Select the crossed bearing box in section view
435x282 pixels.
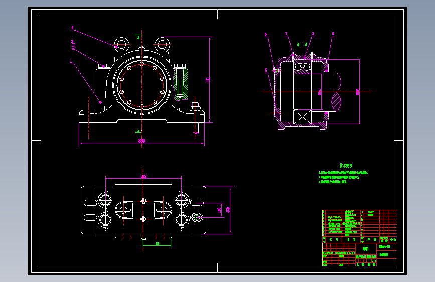pyautogui.click(x=302, y=116)
